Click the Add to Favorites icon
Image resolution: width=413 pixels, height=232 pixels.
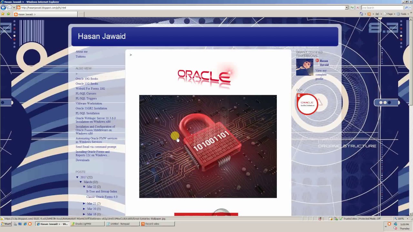pyautogui.click(x=8, y=14)
